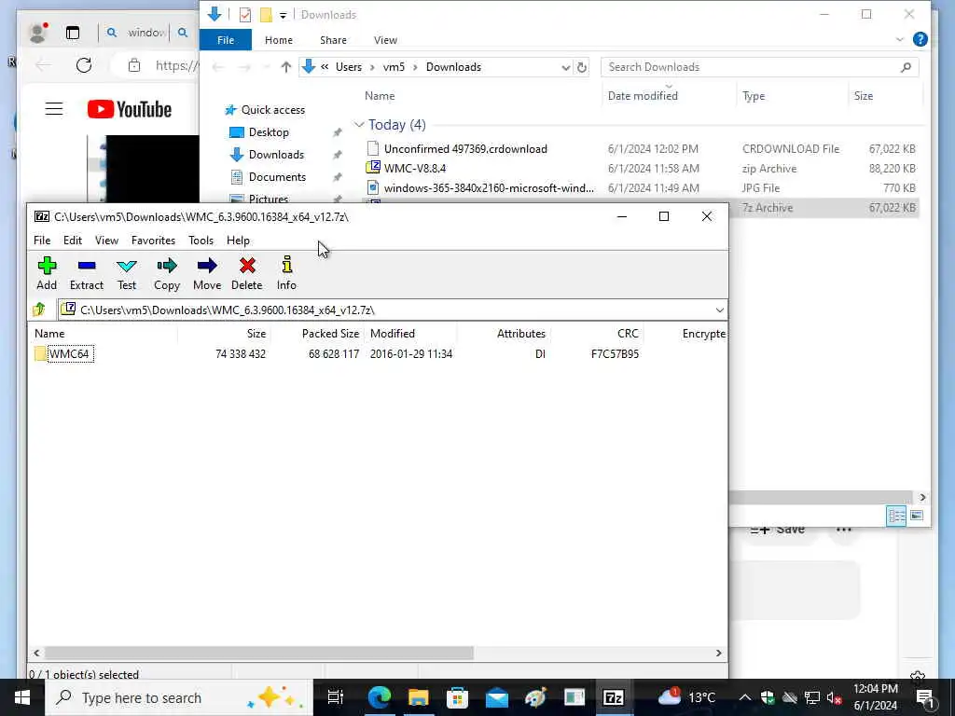This screenshot has height=716, width=955.
Task: Open the Share tab in Explorer
Action: 333,40
